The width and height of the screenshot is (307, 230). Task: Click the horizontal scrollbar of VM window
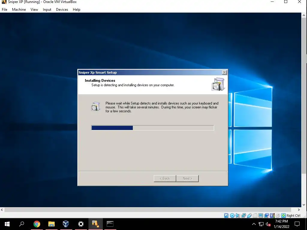(148, 210)
